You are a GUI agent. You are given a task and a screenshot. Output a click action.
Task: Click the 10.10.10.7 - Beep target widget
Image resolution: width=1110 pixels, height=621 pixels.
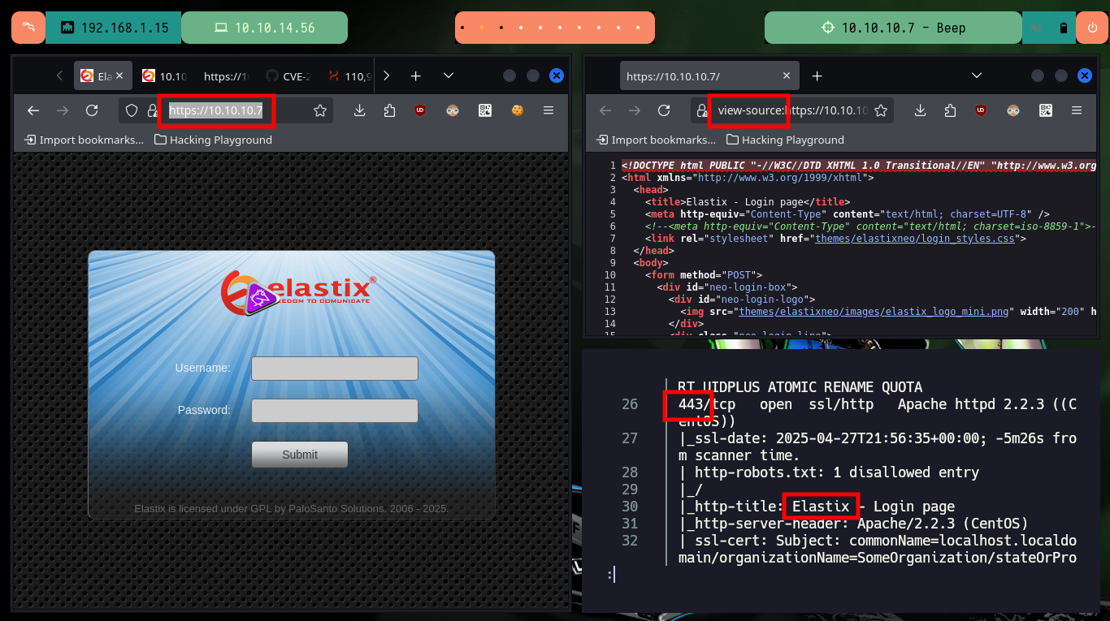(x=893, y=28)
